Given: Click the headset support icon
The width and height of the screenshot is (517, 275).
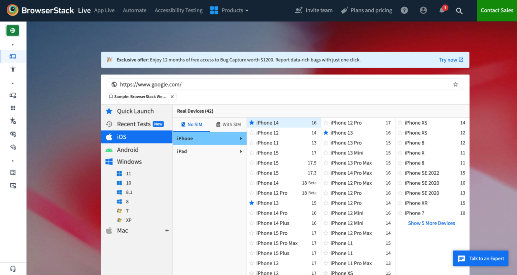Looking at the screenshot, I should point(13,269).
